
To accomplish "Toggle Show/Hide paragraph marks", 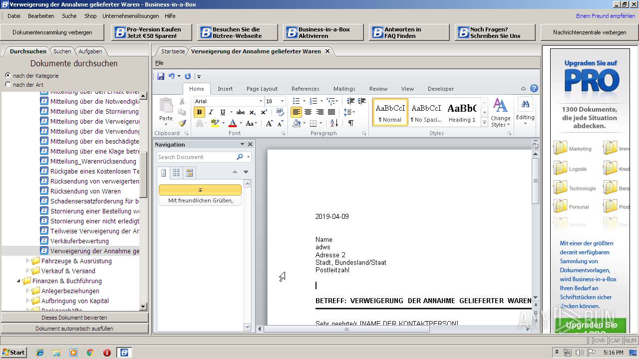I will [350, 123].
